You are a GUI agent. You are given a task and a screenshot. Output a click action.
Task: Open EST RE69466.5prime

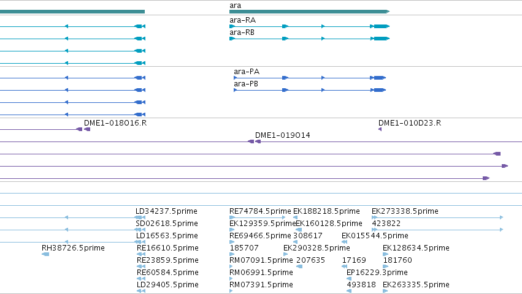pyautogui.click(x=260, y=236)
